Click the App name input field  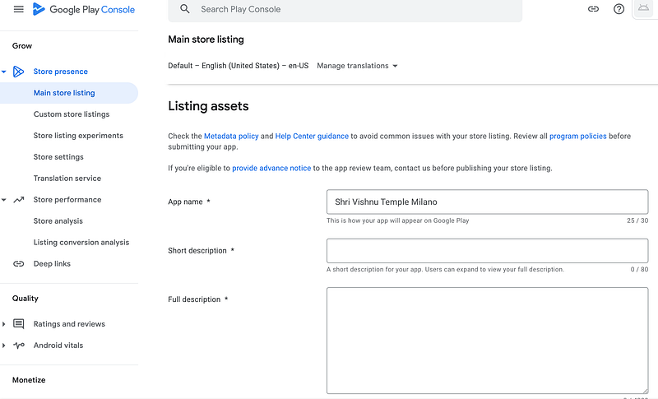(x=487, y=202)
